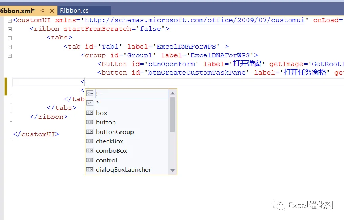Click the ? processing instruction icon

pos(90,103)
